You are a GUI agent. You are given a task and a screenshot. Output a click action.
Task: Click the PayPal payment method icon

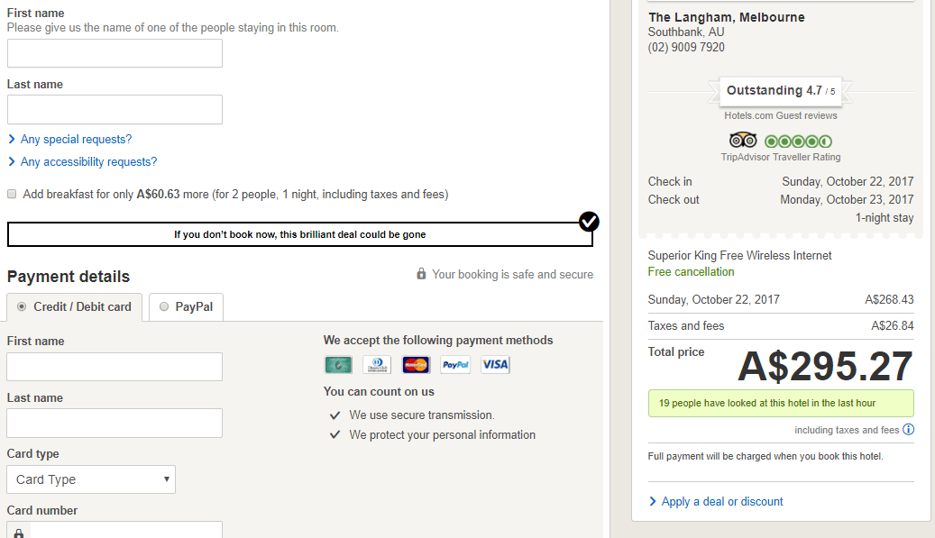(455, 365)
